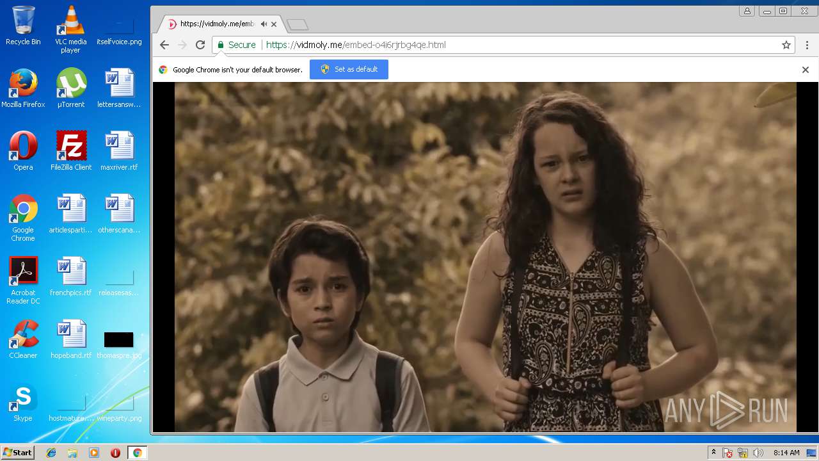Click the video player area

[x=486, y=257]
